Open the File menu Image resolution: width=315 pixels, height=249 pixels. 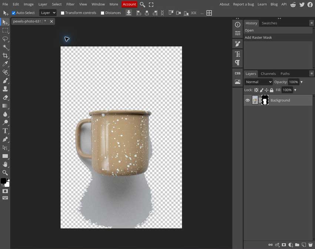5,4
